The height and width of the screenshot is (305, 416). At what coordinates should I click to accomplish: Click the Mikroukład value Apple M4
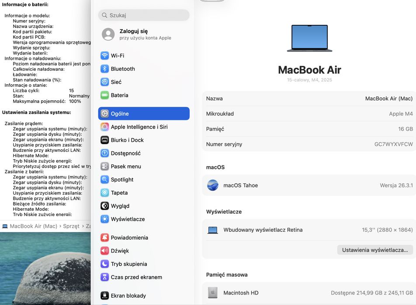(x=401, y=114)
